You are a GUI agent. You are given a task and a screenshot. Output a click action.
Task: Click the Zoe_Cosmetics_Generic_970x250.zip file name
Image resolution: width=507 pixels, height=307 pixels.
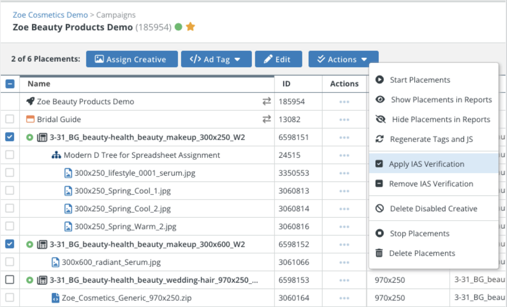tap(127, 298)
